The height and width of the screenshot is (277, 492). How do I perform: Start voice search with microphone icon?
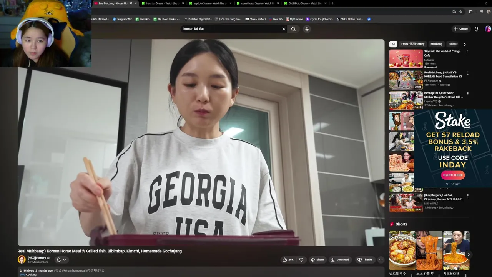(x=307, y=29)
